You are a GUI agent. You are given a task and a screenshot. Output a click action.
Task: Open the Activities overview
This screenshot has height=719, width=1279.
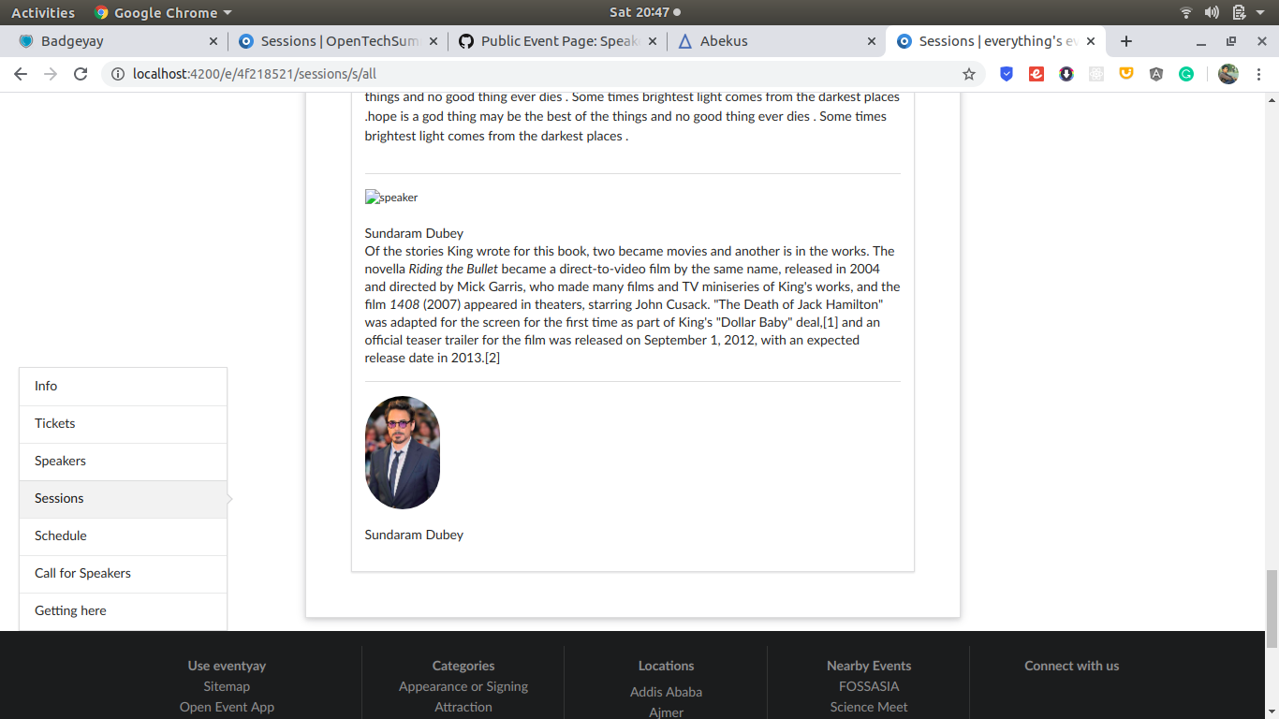click(x=43, y=13)
